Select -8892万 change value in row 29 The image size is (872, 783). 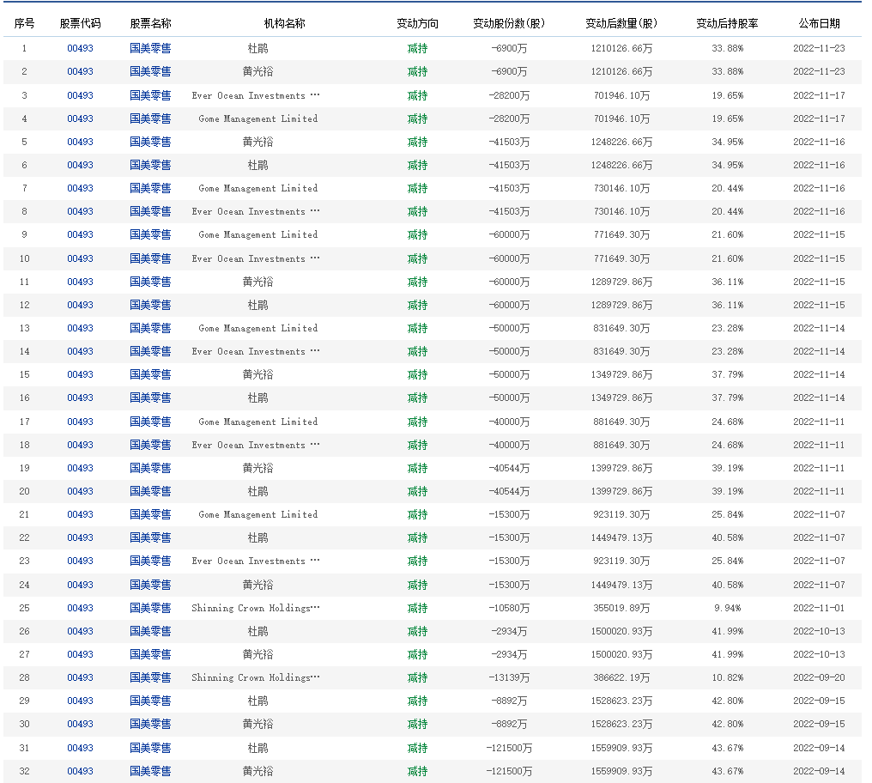pyautogui.click(x=509, y=701)
